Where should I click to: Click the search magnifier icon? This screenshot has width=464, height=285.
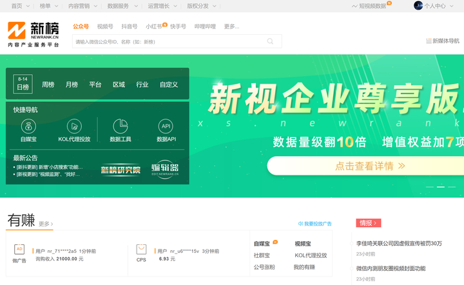click(x=270, y=41)
